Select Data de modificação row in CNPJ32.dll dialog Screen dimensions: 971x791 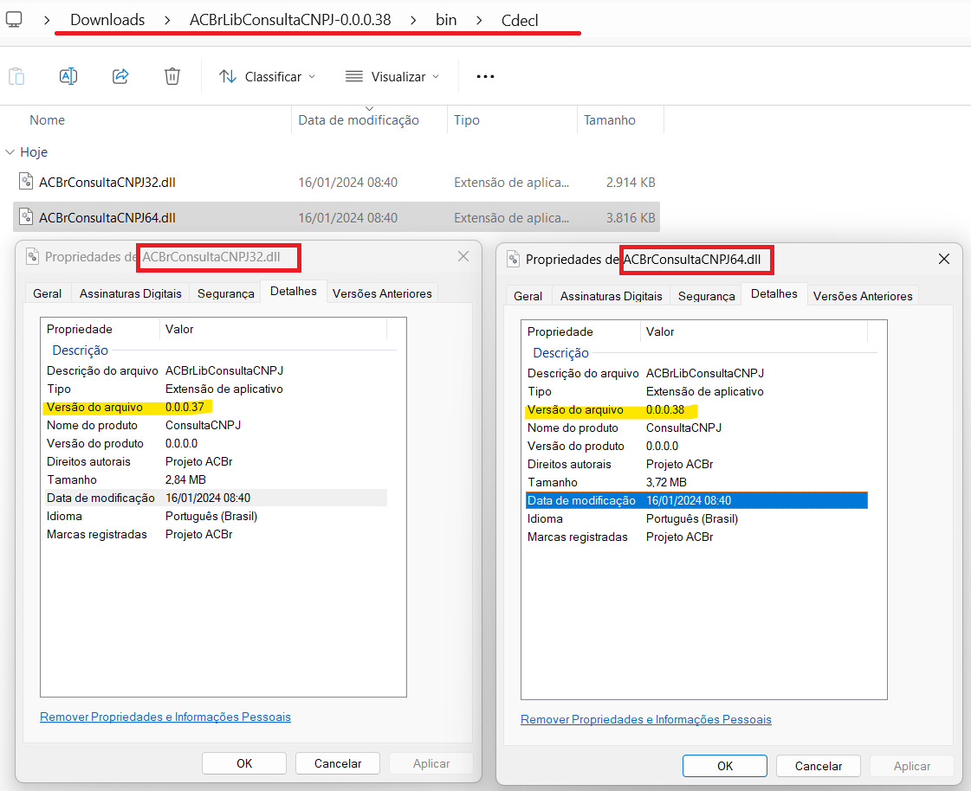coord(217,498)
